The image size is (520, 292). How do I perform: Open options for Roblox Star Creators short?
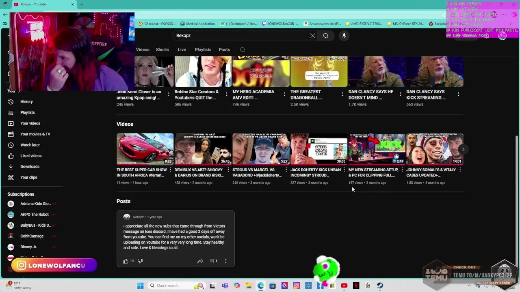pos(227,94)
